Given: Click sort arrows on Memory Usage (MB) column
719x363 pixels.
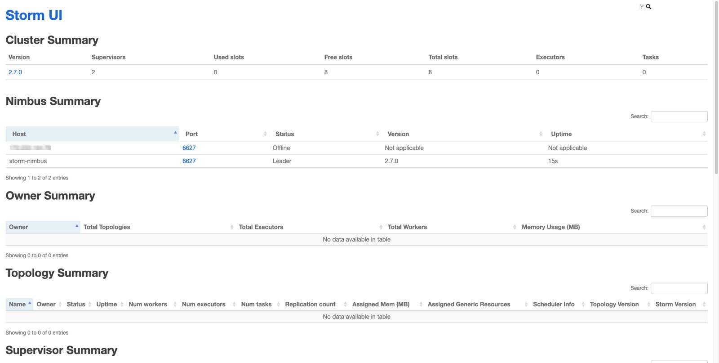Looking at the screenshot, I should click(x=704, y=227).
